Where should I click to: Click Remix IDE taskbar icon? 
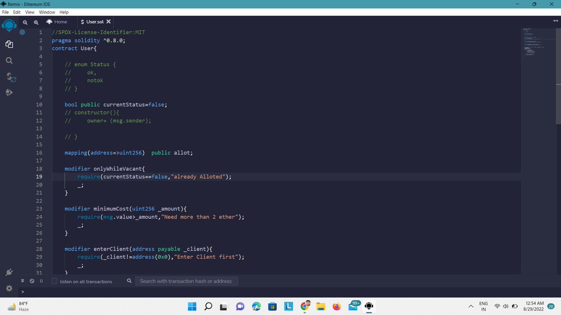(x=369, y=307)
